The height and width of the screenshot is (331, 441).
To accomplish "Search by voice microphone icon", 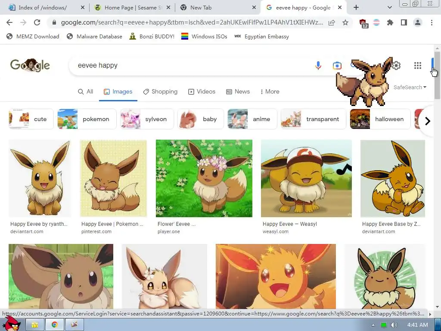I will click(x=318, y=66).
